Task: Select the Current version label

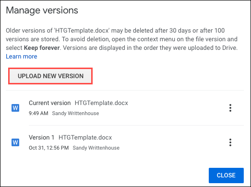Action: tap(50, 103)
